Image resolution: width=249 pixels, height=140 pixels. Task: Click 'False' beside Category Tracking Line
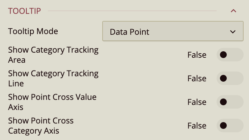[197, 78]
